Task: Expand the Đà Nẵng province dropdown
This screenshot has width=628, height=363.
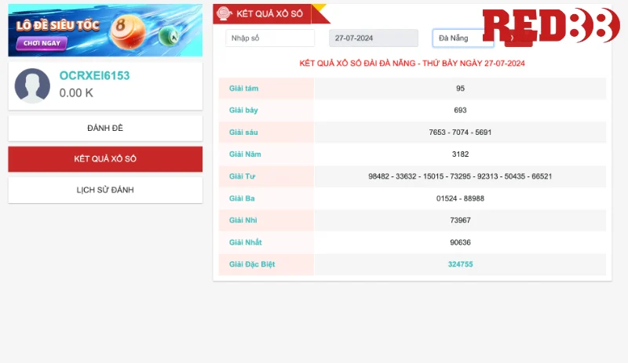Action: tap(463, 38)
